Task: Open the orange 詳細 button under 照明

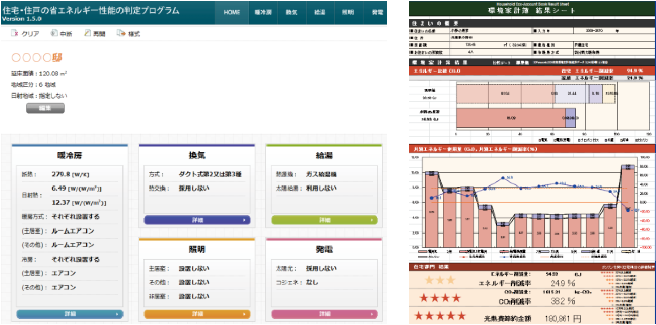Action: (x=197, y=314)
